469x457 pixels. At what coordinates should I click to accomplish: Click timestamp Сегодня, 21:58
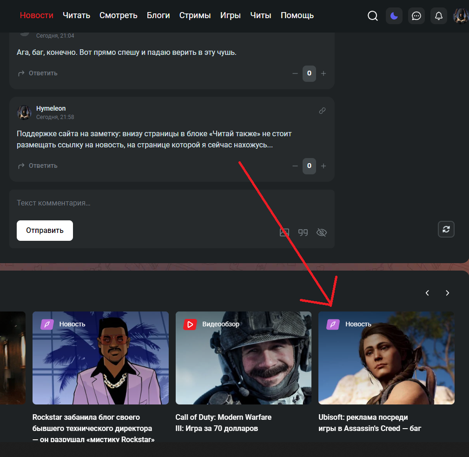pyautogui.click(x=55, y=117)
